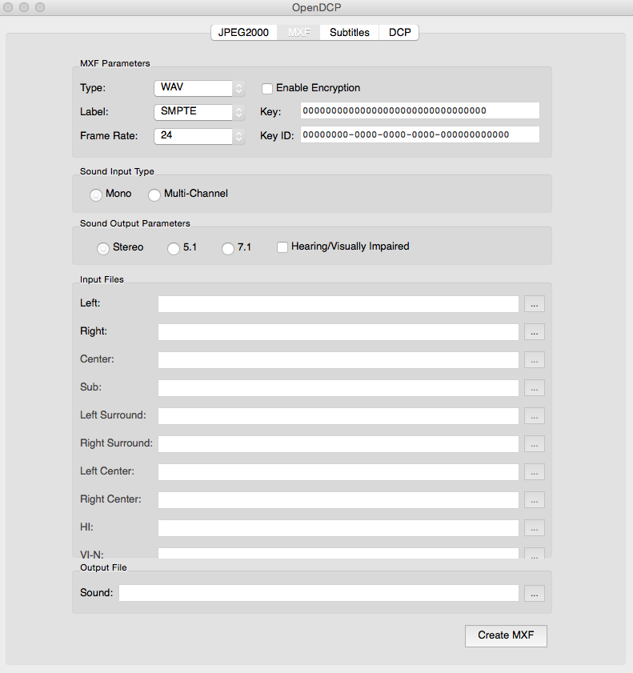The width and height of the screenshot is (633, 673).
Task: Click browse button next to Center field
Action: [x=535, y=360]
